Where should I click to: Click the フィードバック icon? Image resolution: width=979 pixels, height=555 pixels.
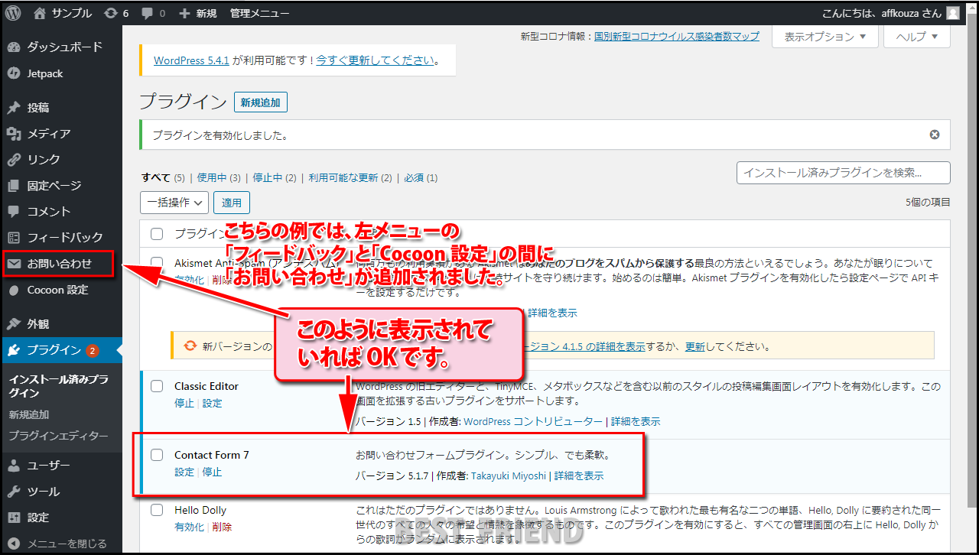(14, 238)
